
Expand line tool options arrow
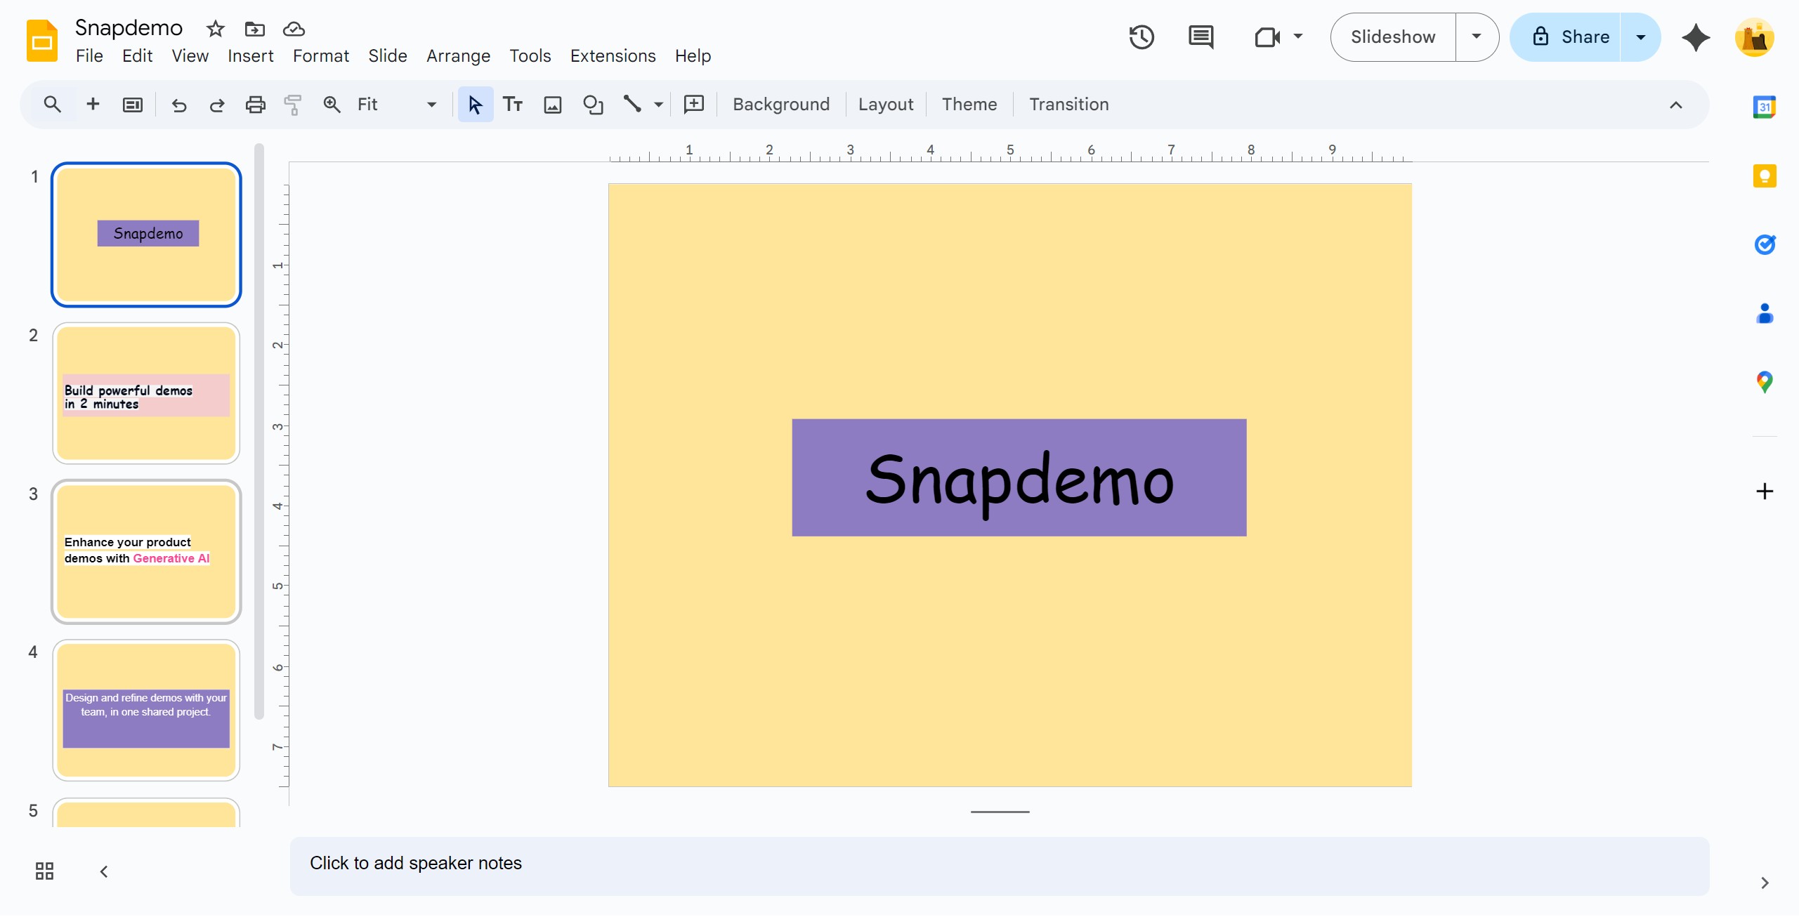[658, 105]
